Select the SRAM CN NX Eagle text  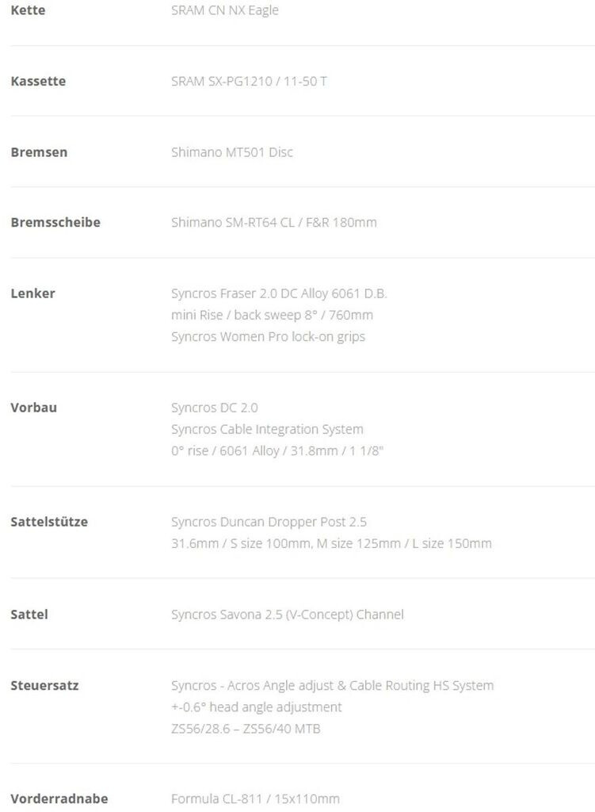(224, 10)
